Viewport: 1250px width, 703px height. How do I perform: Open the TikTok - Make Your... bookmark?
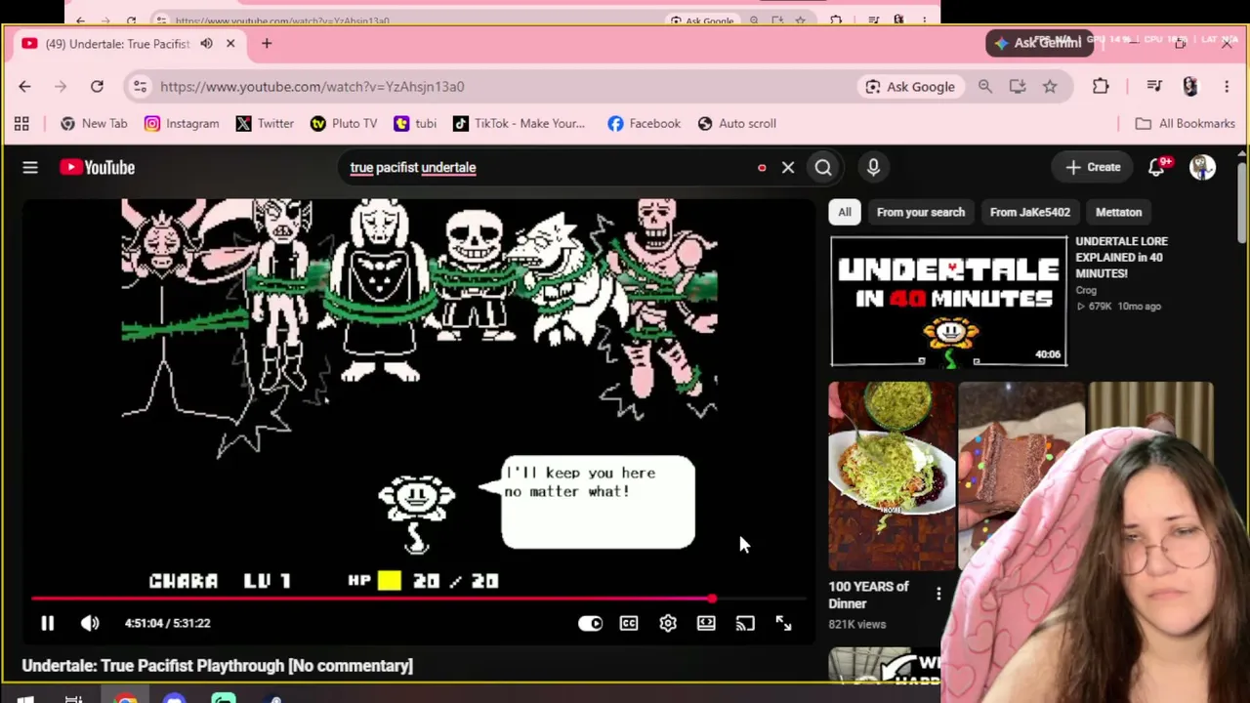[x=519, y=124]
